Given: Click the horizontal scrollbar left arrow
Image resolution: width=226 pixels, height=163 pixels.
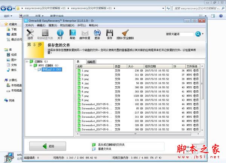Looking at the screenshot, I should [x=78, y=134].
